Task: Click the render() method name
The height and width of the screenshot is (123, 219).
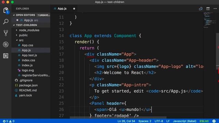Action: [82, 42]
